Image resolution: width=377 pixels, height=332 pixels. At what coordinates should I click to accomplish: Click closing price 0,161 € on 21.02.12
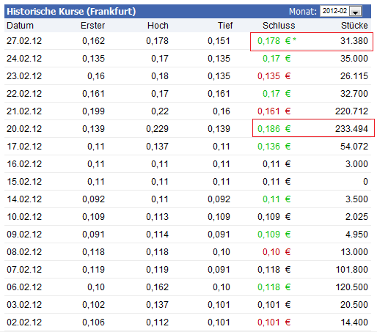click(x=274, y=111)
